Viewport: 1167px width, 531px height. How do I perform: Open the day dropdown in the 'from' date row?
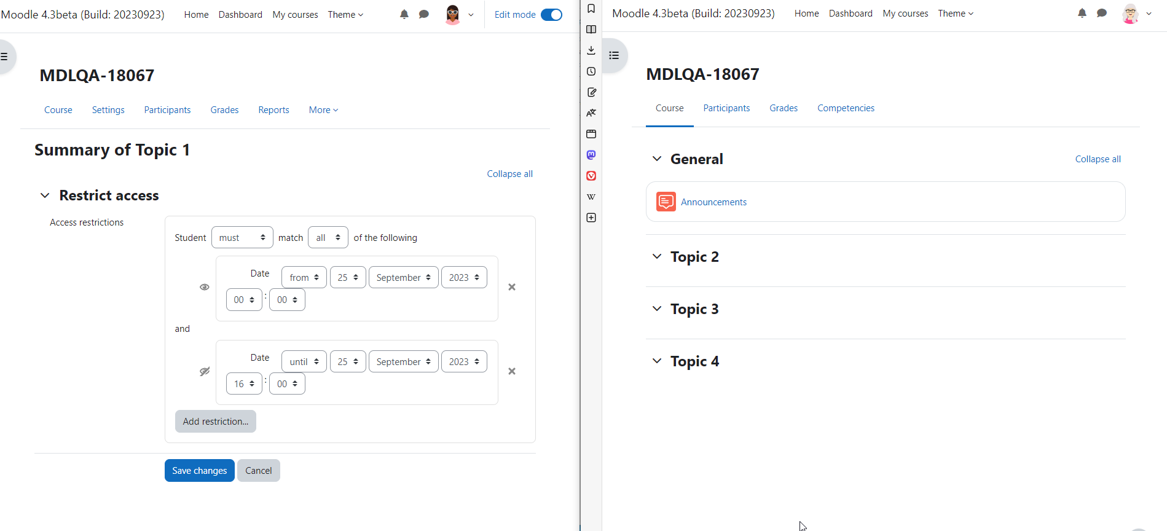pos(348,277)
